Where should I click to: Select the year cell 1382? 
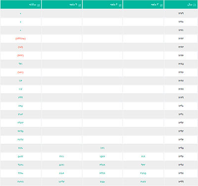[x=181, y=38]
